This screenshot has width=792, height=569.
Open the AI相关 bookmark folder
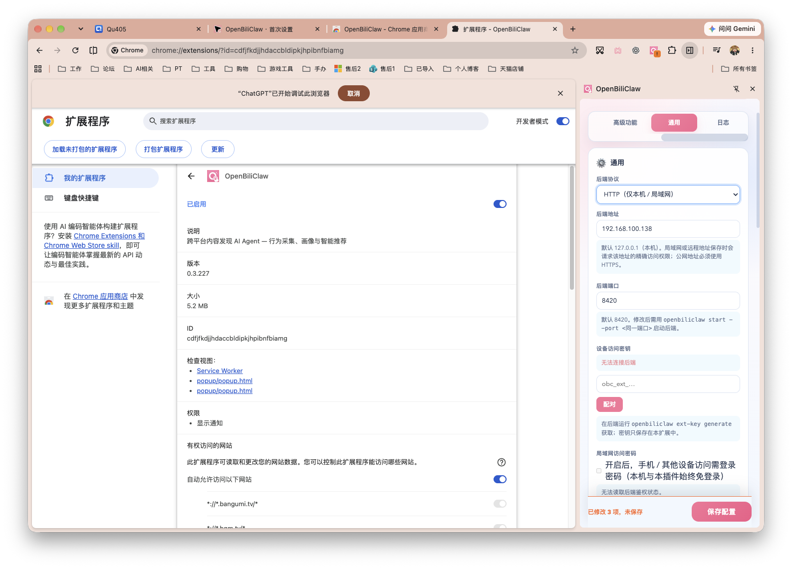[138, 69]
